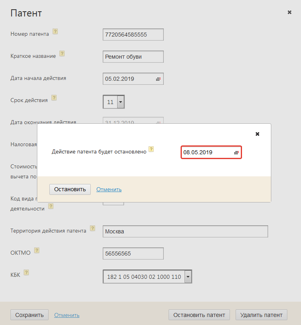This screenshot has height=325, width=301.
Task: Open the КБК code dropdown
Action: click(188, 277)
